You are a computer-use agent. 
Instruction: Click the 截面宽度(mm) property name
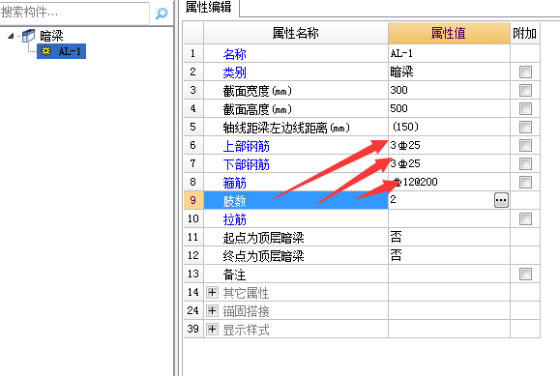pyautogui.click(x=257, y=91)
